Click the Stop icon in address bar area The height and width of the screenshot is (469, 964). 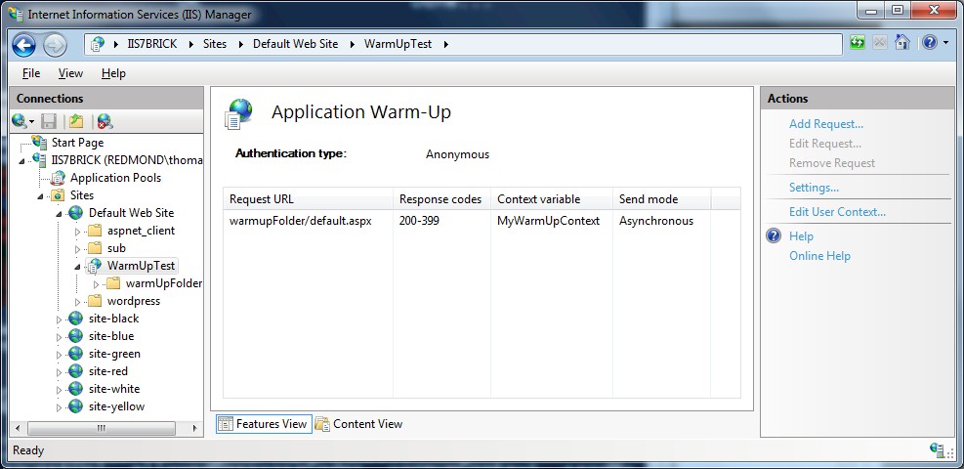880,43
